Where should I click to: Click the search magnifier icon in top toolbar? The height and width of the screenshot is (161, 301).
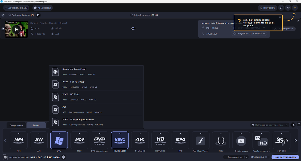click(x=281, y=8)
